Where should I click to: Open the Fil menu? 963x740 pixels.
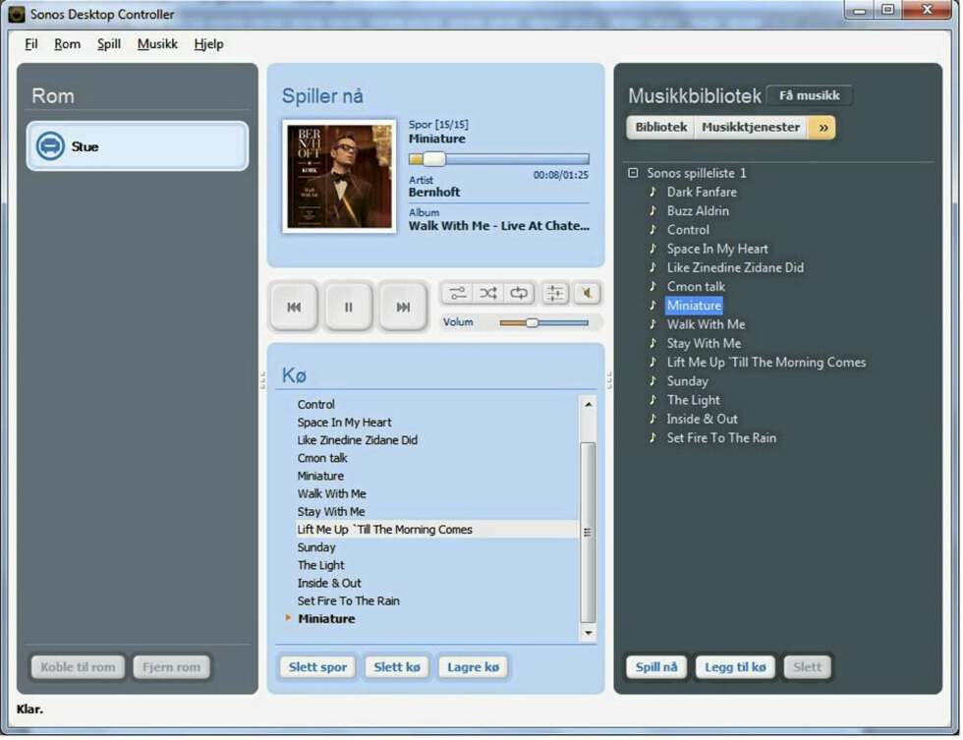(x=30, y=44)
